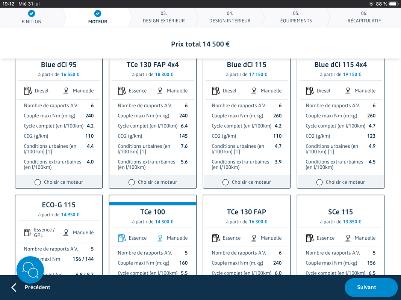Tap the Moteur completed checkmark icon
Image resolution: width=401 pixels, height=300 pixels.
click(97, 13)
